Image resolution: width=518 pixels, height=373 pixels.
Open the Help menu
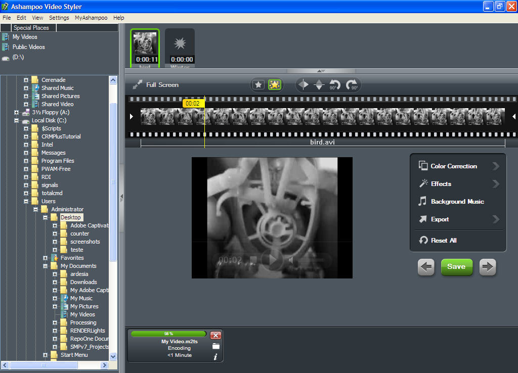tap(118, 18)
